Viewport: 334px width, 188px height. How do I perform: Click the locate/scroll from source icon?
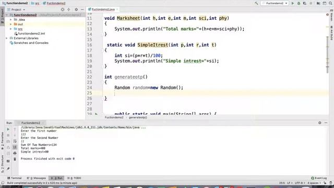(63, 9)
